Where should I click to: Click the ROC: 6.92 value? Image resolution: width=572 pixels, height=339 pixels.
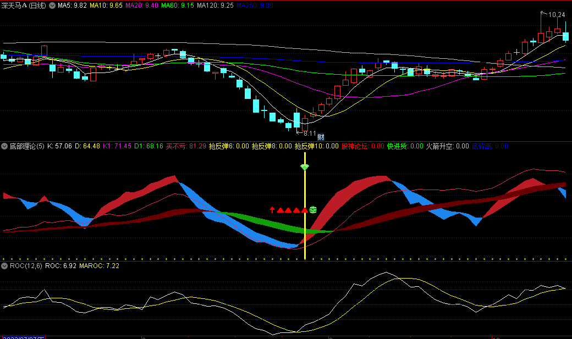(x=61, y=266)
